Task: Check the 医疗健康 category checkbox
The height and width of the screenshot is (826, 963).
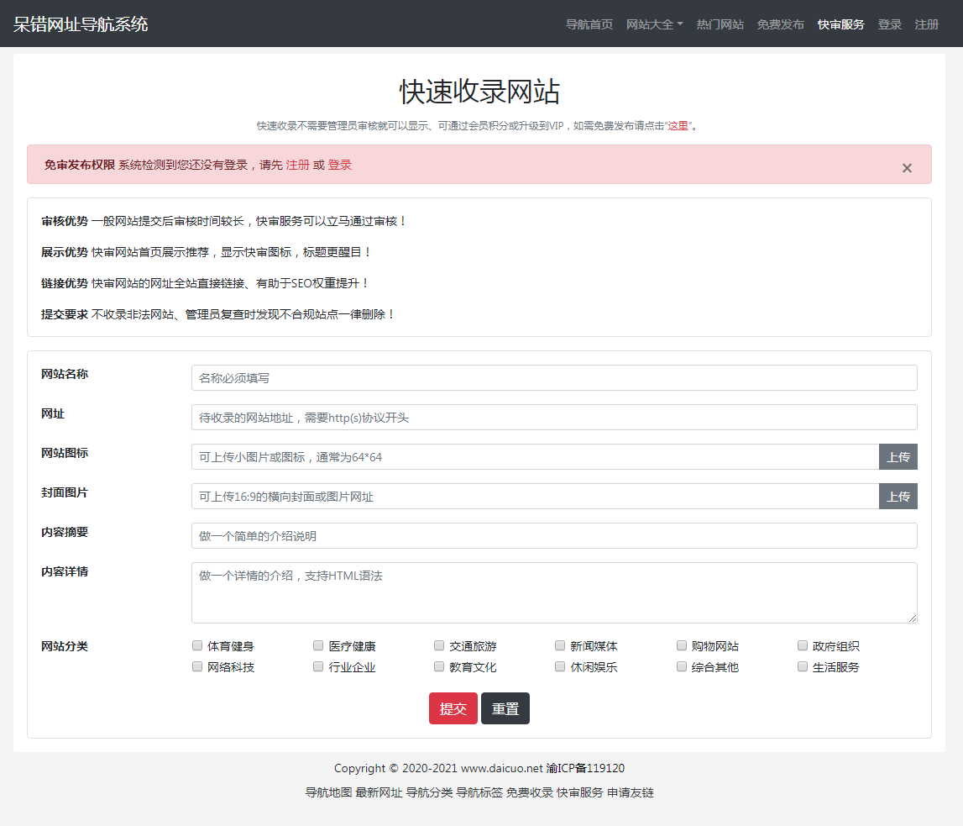Action: coord(317,645)
